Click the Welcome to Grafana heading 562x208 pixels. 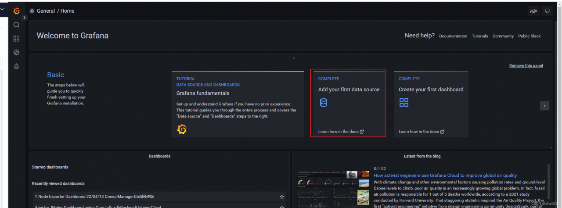72,36
